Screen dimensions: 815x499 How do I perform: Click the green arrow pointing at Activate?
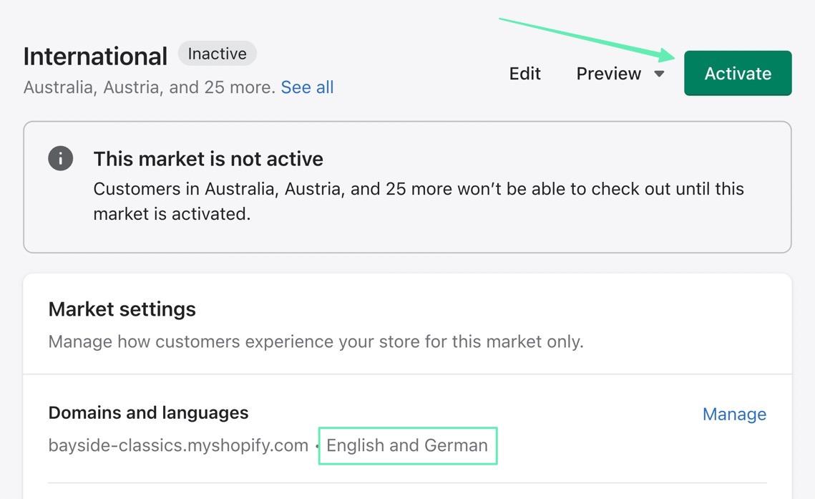click(x=587, y=37)
